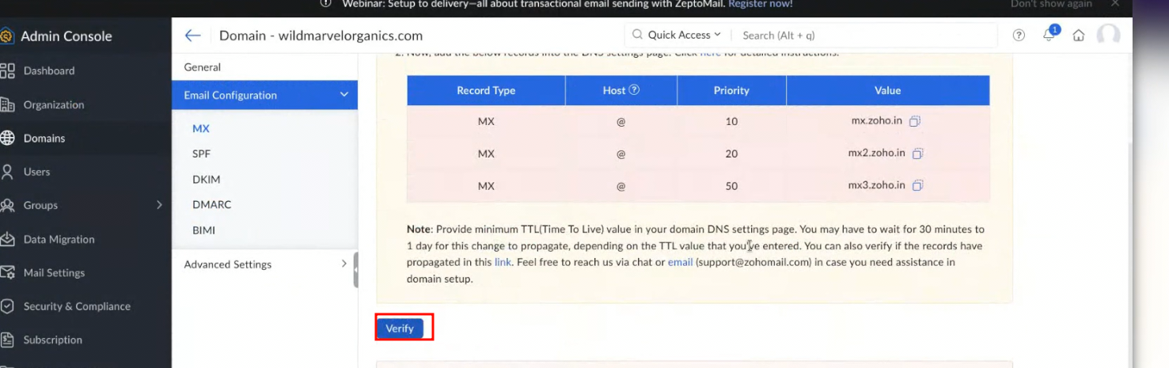
Task: Click the Host help question icon
Action: [x=634, y=90]
